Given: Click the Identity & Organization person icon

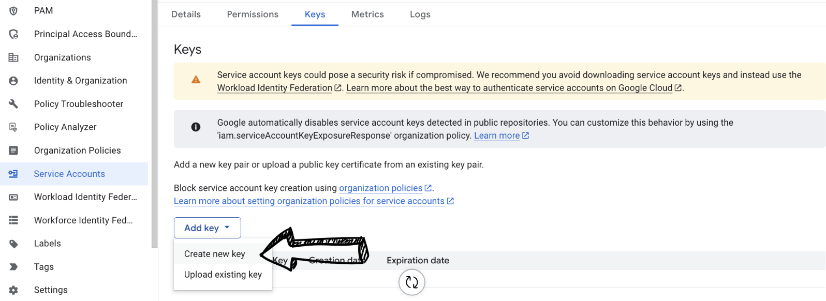Looking at the screenshot, I should [13, 81].
